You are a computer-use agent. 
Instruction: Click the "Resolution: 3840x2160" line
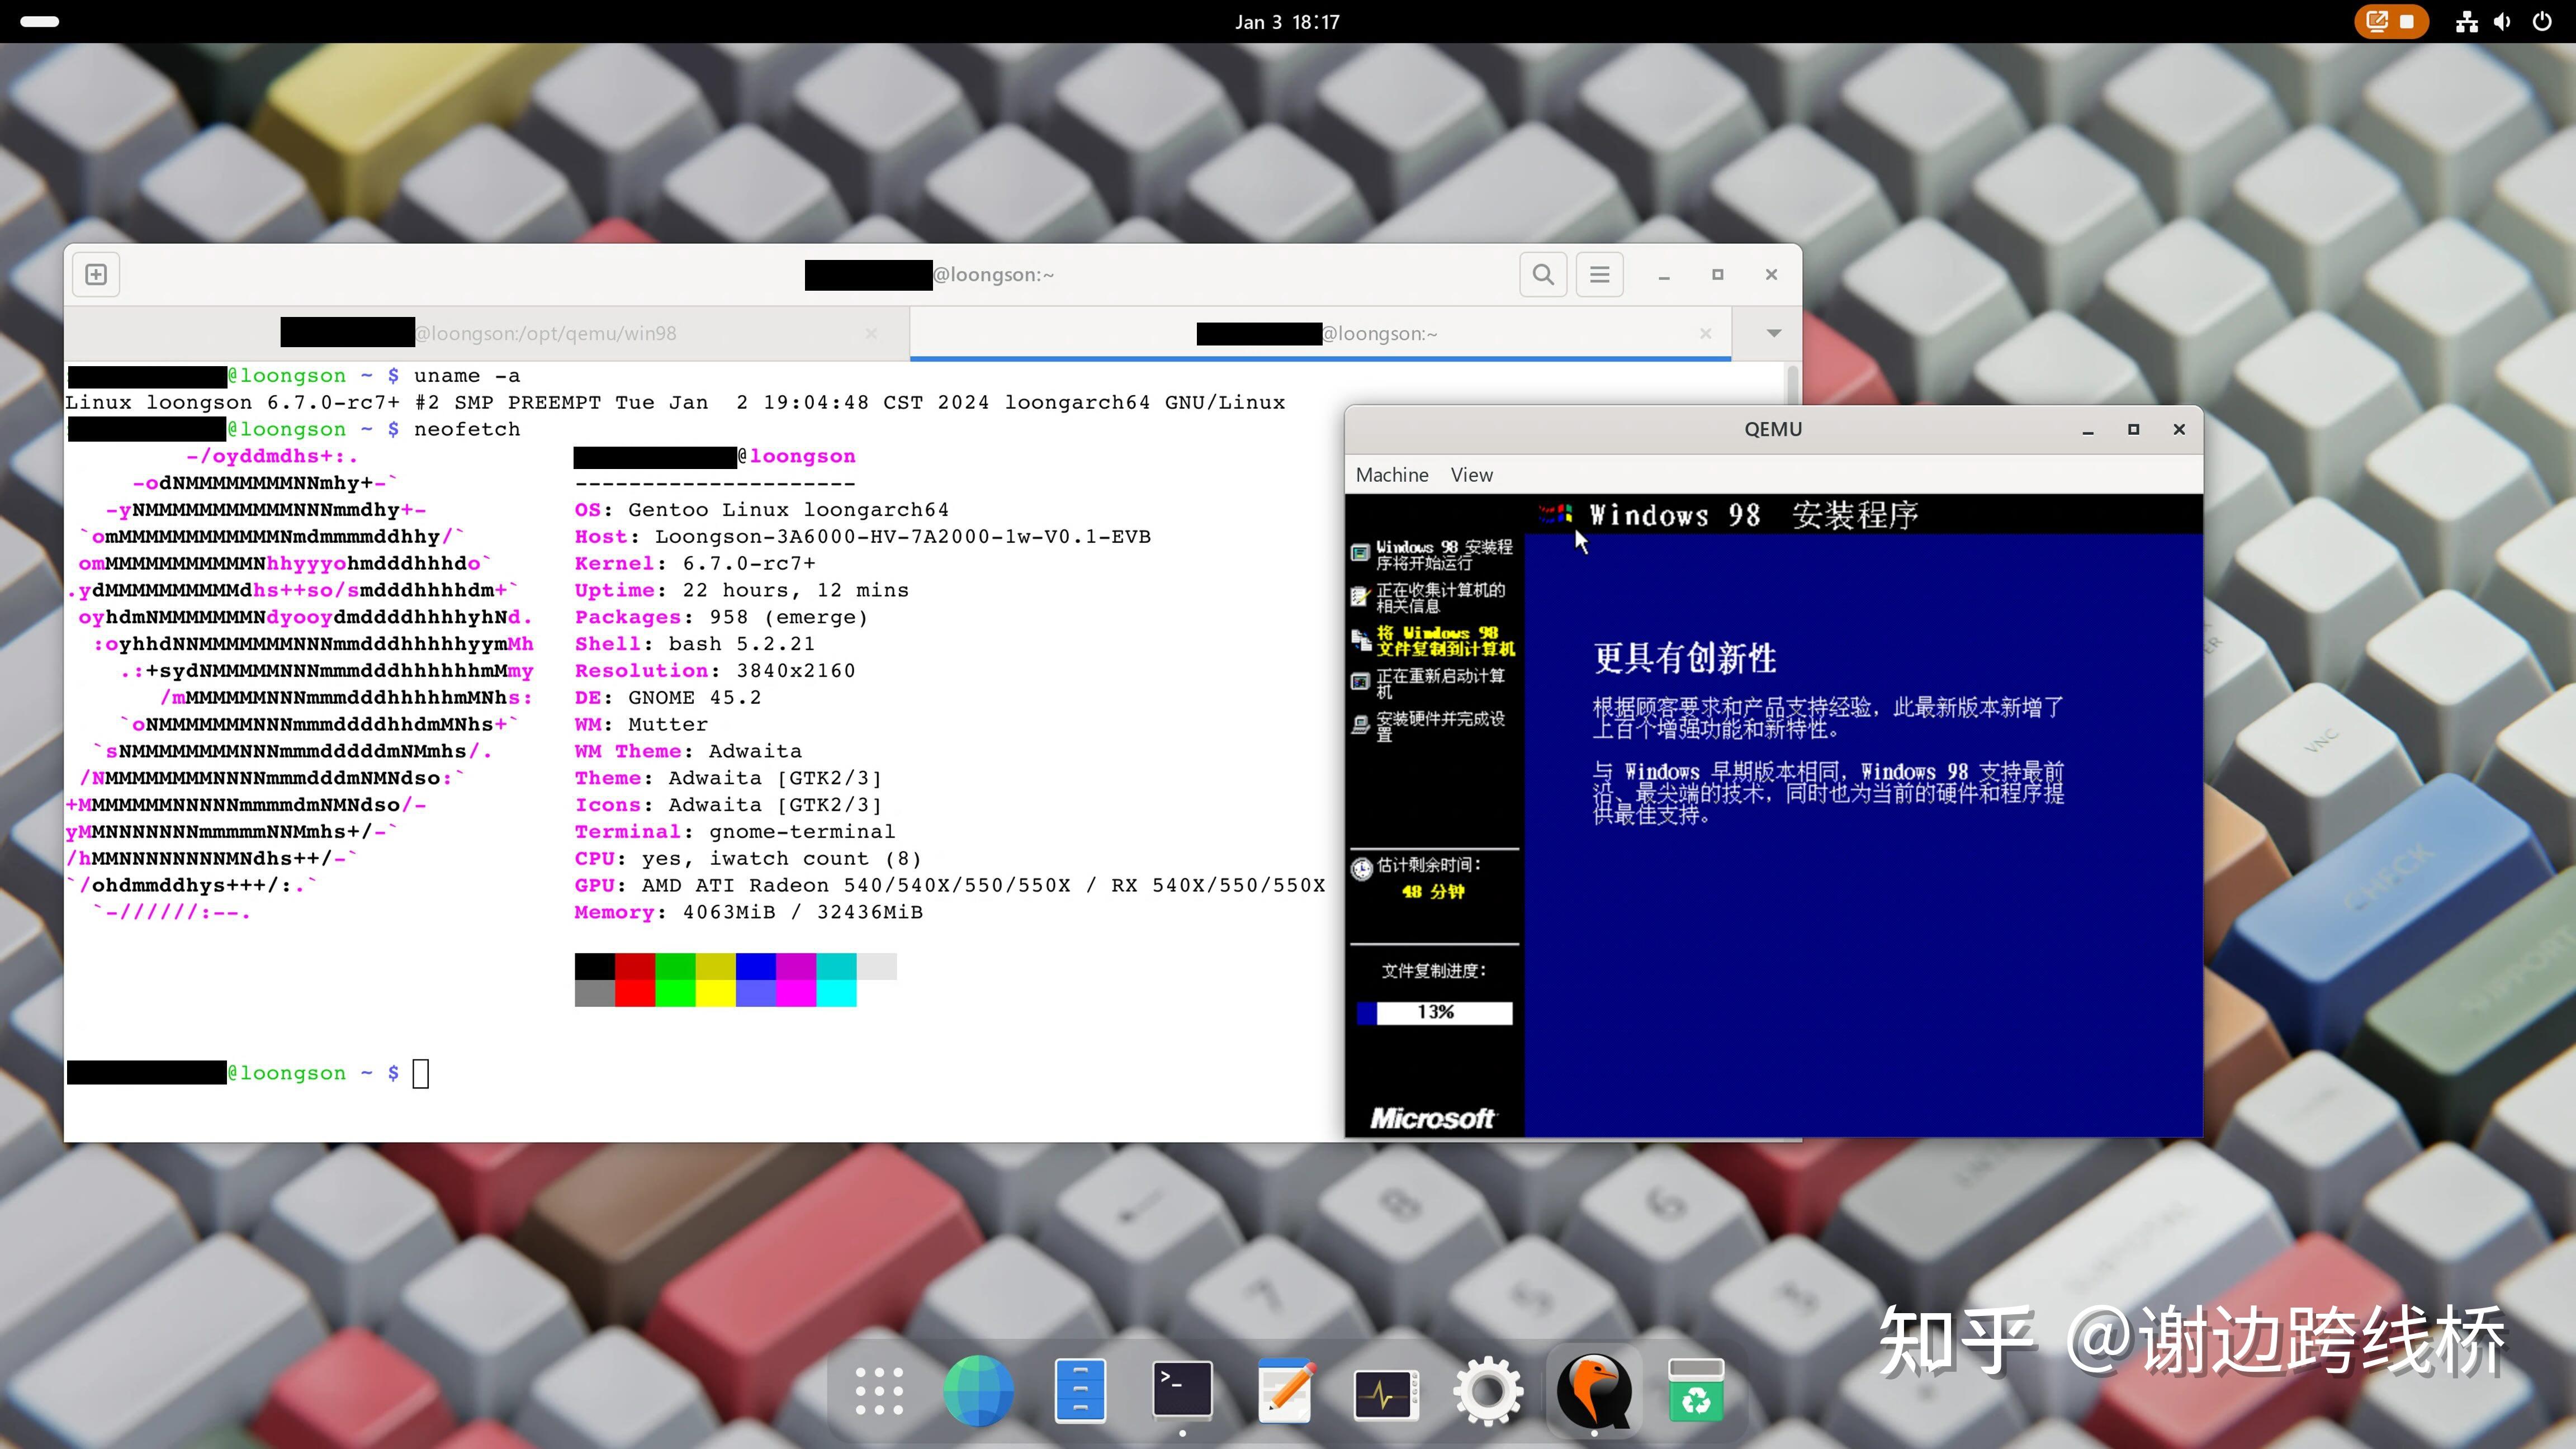pyautogui.click(x=715, y=670)
